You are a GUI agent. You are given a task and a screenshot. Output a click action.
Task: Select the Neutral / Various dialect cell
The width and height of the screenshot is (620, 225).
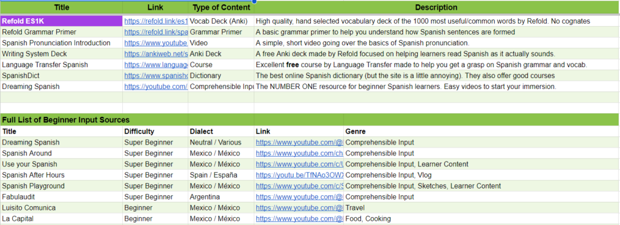pyautogui.click(x=221, y=142)
